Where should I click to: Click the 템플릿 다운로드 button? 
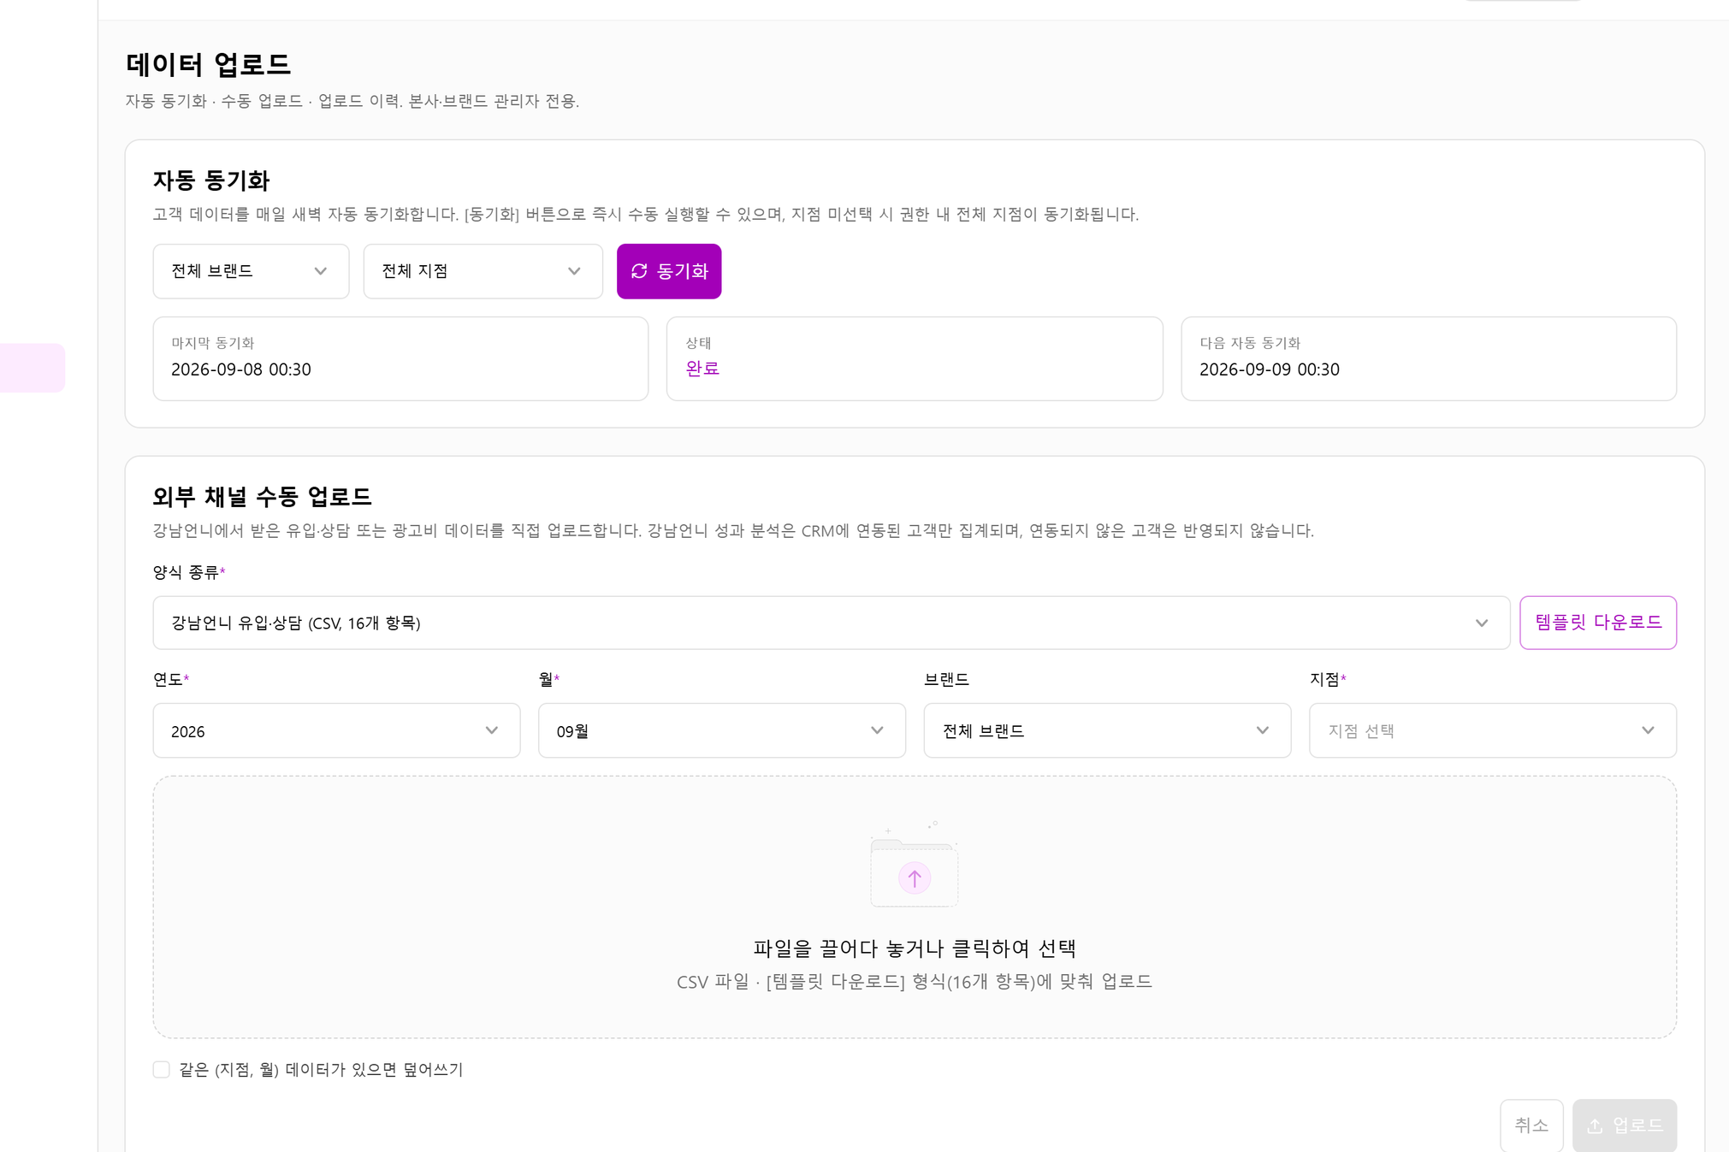click(1597, 623)
